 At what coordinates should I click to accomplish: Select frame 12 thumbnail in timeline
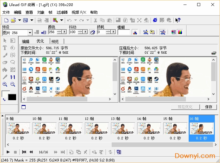(x=96, y=128)
